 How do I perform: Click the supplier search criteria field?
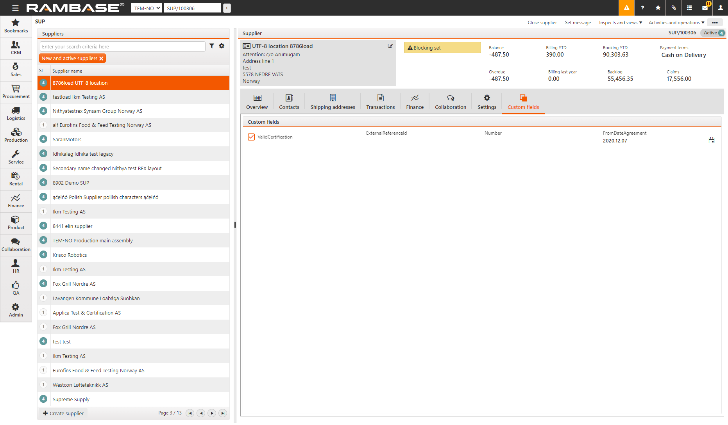pos(122,47)
